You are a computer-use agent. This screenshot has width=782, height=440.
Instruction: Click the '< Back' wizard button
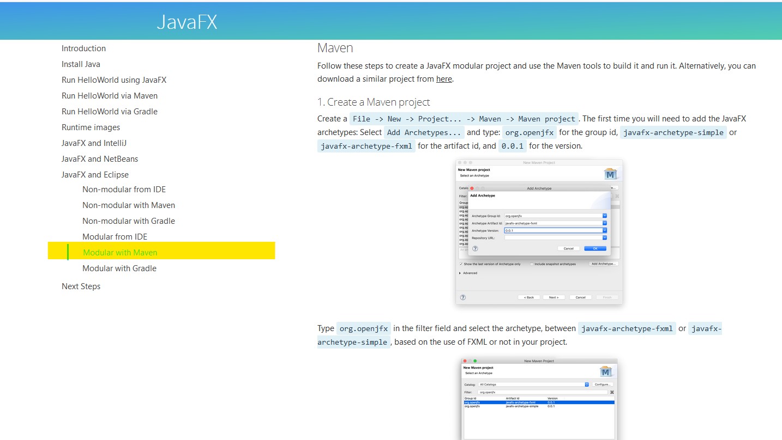pos(529,297)
